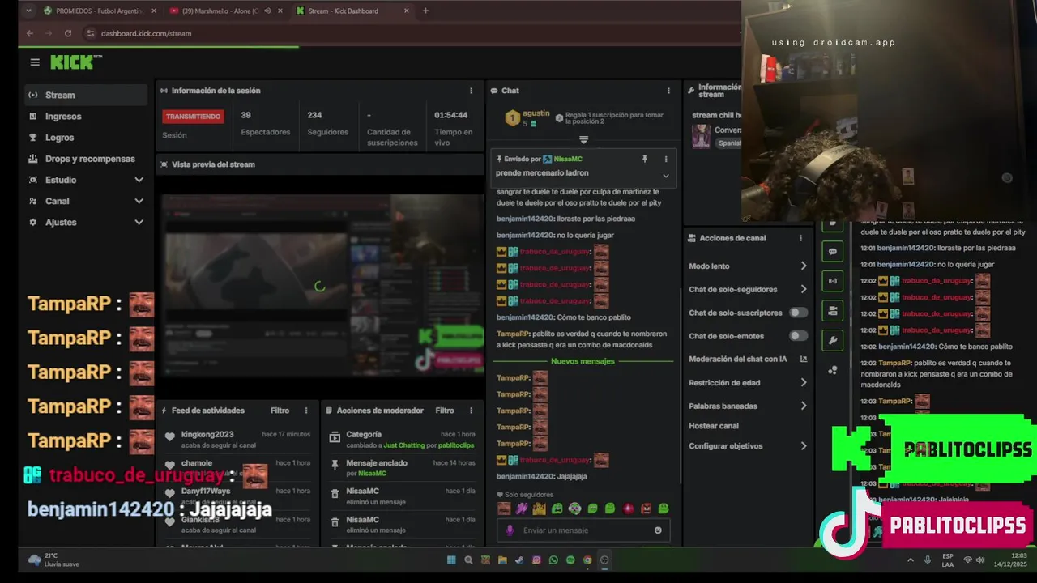Open Acciones de moderador three-dot menu
Screen dimensions: 1037x583
471,411
